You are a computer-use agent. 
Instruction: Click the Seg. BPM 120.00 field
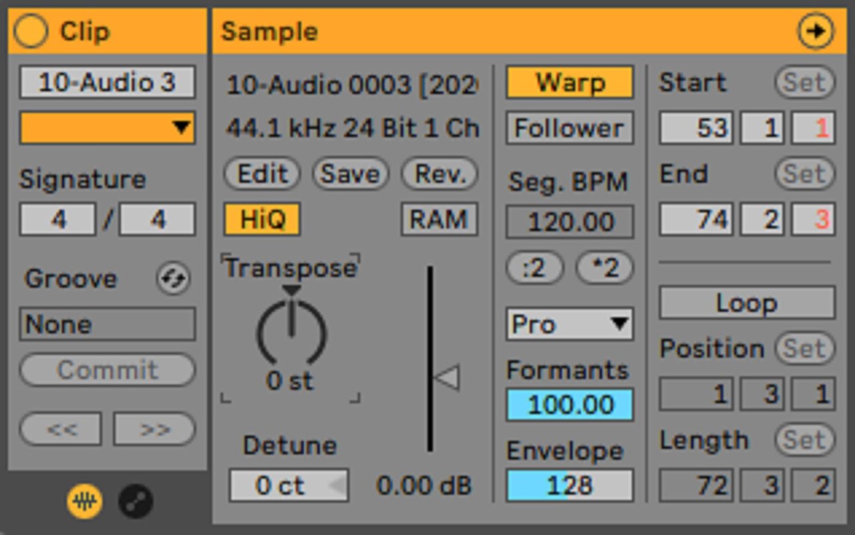click(570, 222)
